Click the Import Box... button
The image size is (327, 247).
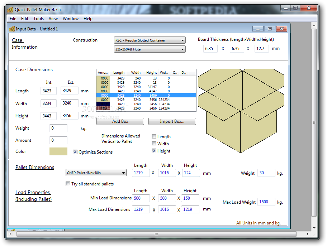172,121
